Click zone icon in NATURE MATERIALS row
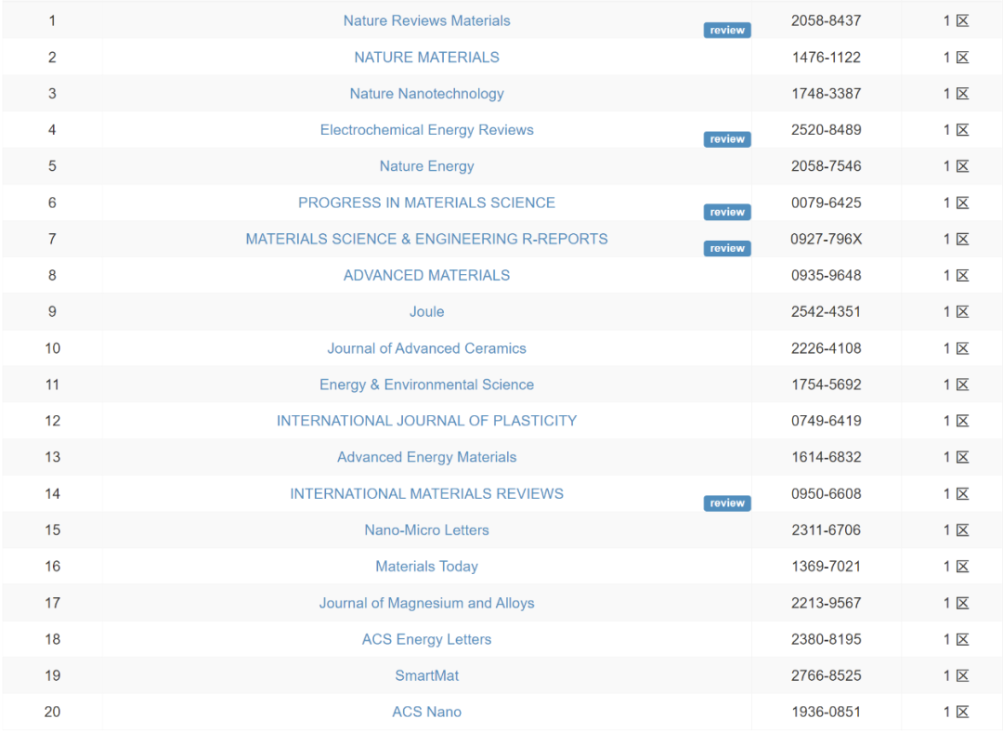 pyautogui.click(x=963, y=58)
